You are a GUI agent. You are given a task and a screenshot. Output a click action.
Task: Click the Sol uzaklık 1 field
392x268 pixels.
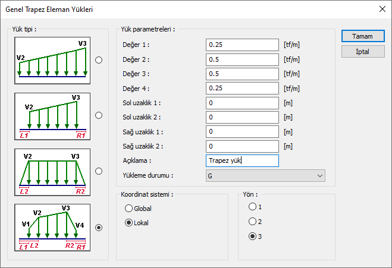241,103
